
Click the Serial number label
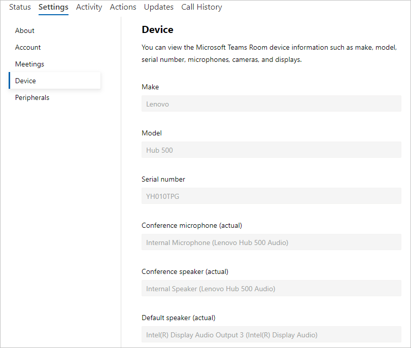point(163,179)
